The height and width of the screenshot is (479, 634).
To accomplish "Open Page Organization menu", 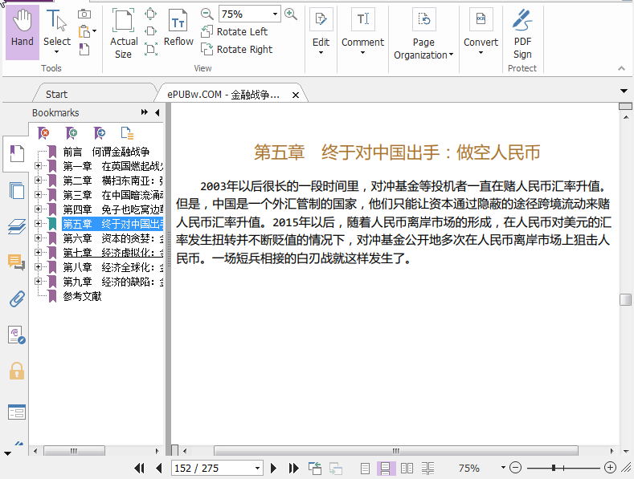I will (423, 35).
